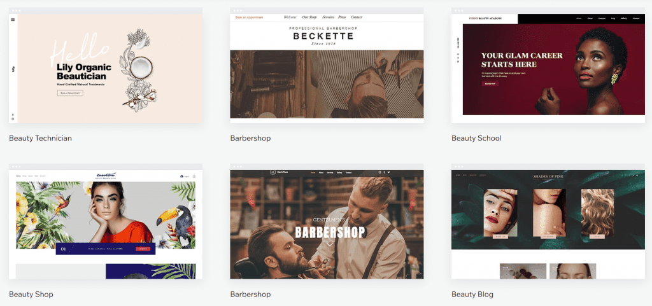Open the Beauty Blog template label
Image resolution: width=652 pixels, height=306 pixels.
point(472,295)
